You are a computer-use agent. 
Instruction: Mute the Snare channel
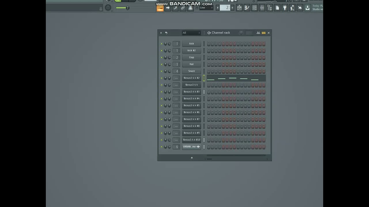(161, 71)
